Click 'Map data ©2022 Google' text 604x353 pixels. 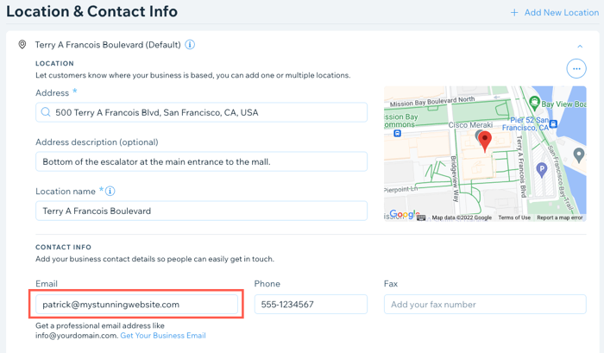pyautogui.click(x=462, y=217)
